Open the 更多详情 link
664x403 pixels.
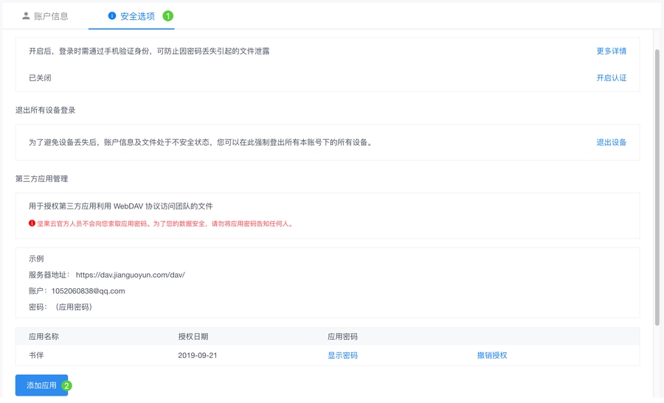[x=611, y=51]
